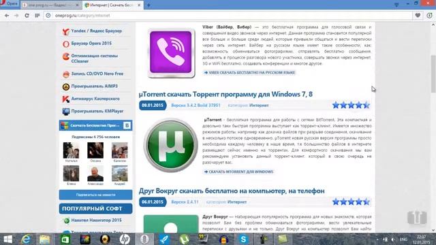Viewport: 436px width, 245px height.
Task: Click the VK logo in widget header
Action: pyautogui.click(x=127, y=125)
